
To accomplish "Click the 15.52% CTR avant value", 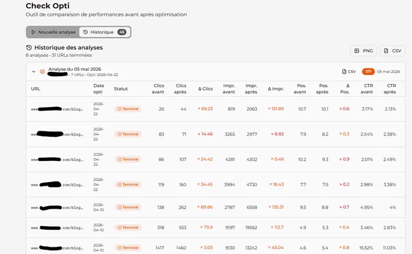I will coord(367,248).
